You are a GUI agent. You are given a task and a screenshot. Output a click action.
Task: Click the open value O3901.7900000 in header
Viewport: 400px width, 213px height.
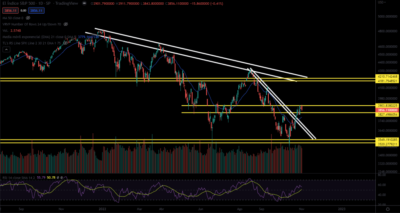103,4
